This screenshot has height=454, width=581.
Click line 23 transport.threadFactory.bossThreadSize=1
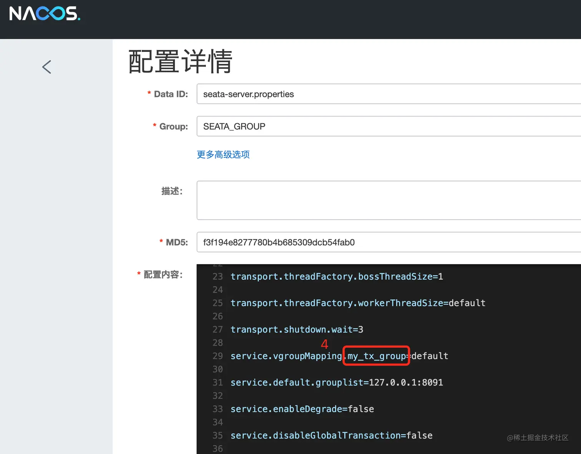click(337, 277)
